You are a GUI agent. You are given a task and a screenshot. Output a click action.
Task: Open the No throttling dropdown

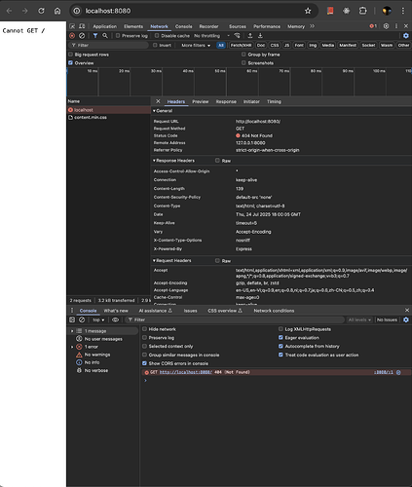pos(212,36)
